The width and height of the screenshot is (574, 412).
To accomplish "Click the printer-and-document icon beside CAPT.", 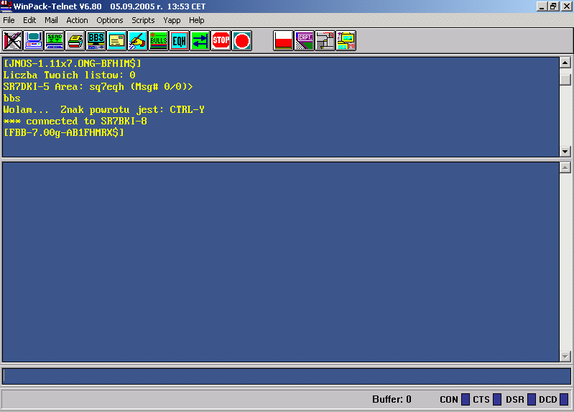I will coord(325,40).
